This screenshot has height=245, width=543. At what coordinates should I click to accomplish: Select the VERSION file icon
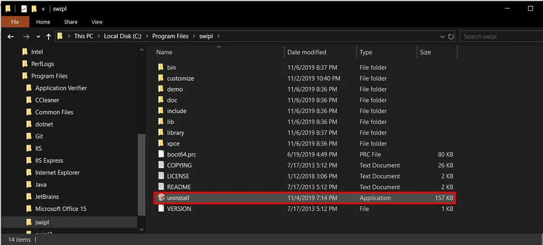coord(161,208)
